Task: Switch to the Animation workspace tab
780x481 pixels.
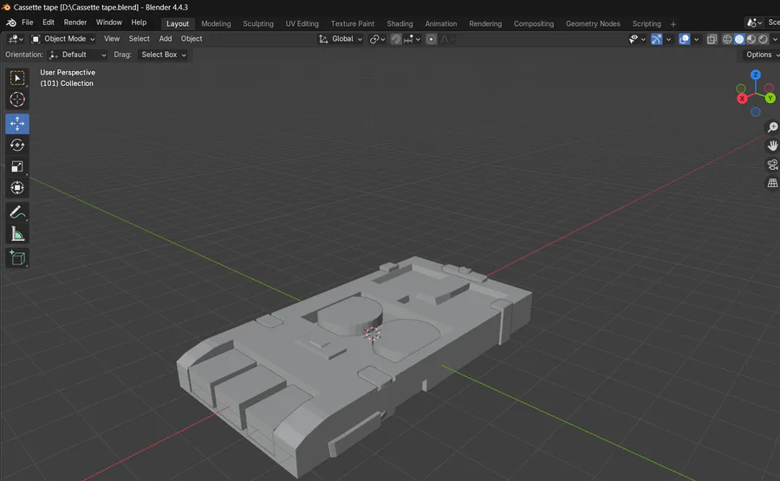Action: pyautogui.click(x=441, y=24)
